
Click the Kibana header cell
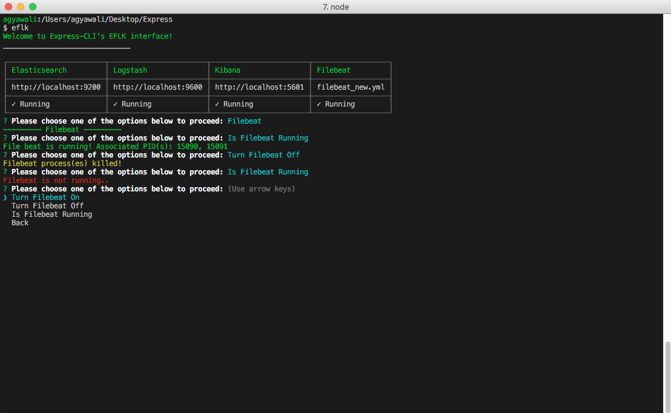(x=259, y=70)
